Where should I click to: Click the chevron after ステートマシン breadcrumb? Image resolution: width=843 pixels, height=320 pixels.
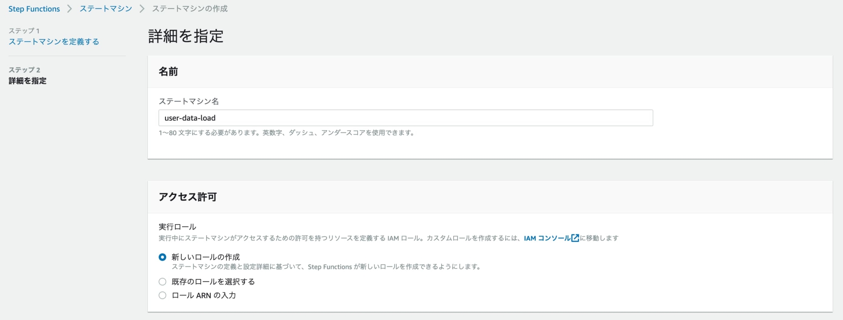tap(142, 9)
